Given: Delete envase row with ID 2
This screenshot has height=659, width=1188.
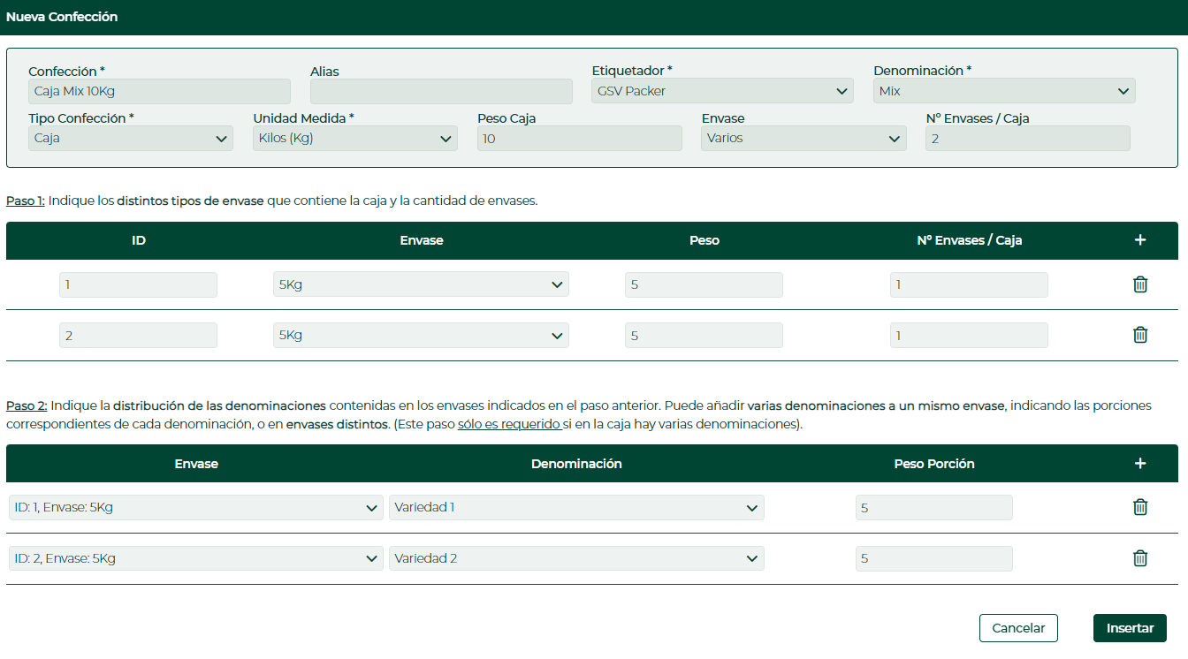Looking at the screenshot, I should (1140, 335).
